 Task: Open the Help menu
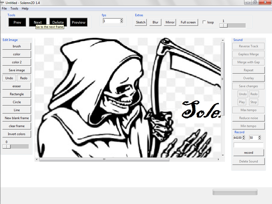pyautogui.click(x=25, y=9)
